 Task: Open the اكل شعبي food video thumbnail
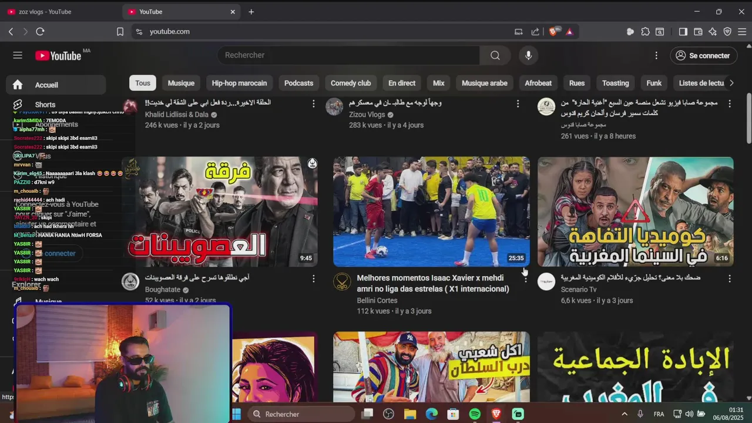pos(431,367)
